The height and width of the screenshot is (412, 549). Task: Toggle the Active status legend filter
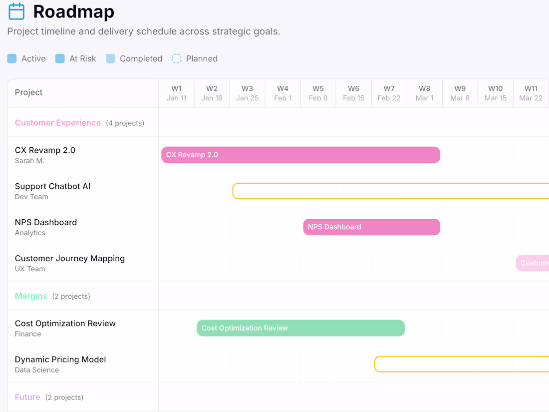11,58
